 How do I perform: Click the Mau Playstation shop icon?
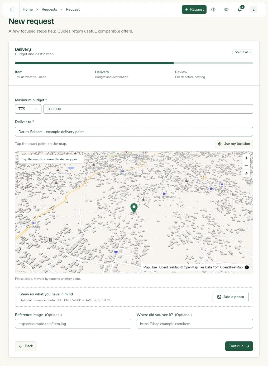pyautogui.click(x=164, y=193)
